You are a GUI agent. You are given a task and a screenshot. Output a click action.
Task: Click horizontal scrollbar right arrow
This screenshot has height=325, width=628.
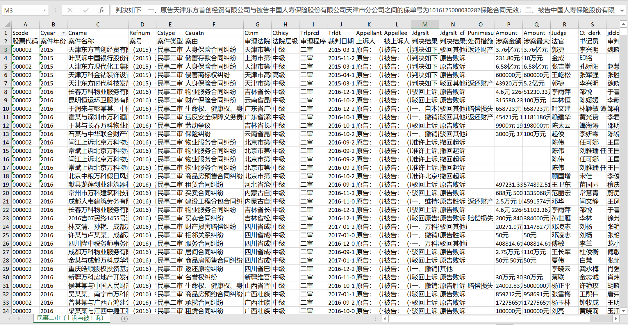click(x=616, y=319)
